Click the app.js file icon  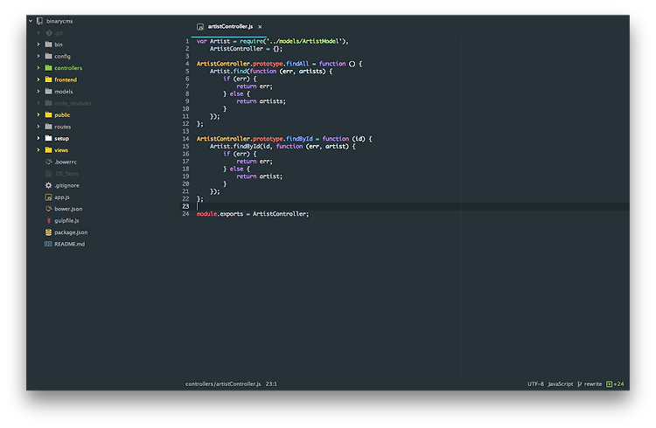48,197
